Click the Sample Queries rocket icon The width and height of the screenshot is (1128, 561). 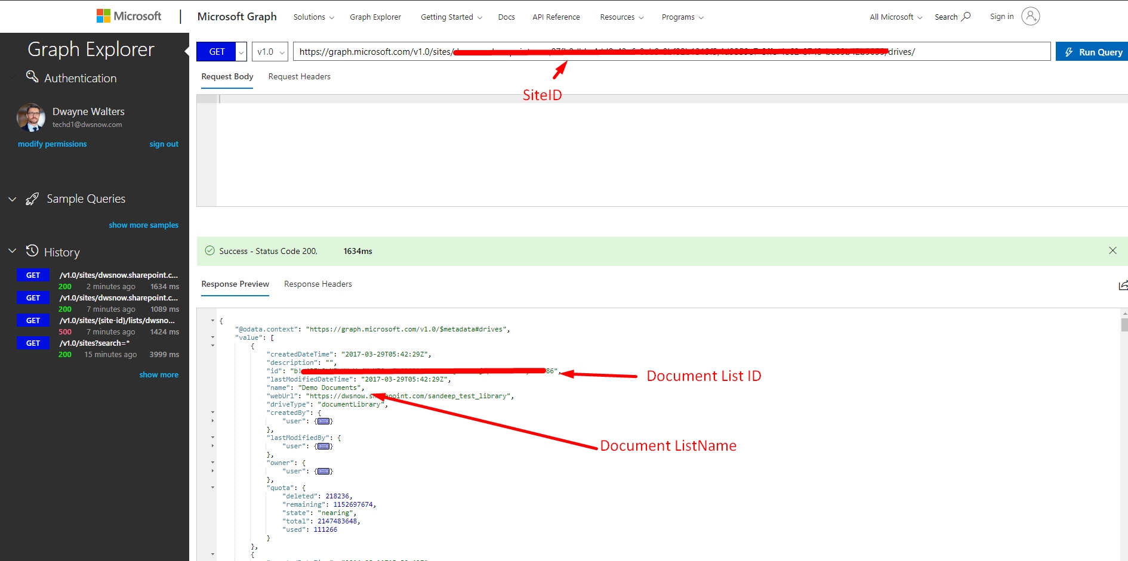tap(32, 199)
